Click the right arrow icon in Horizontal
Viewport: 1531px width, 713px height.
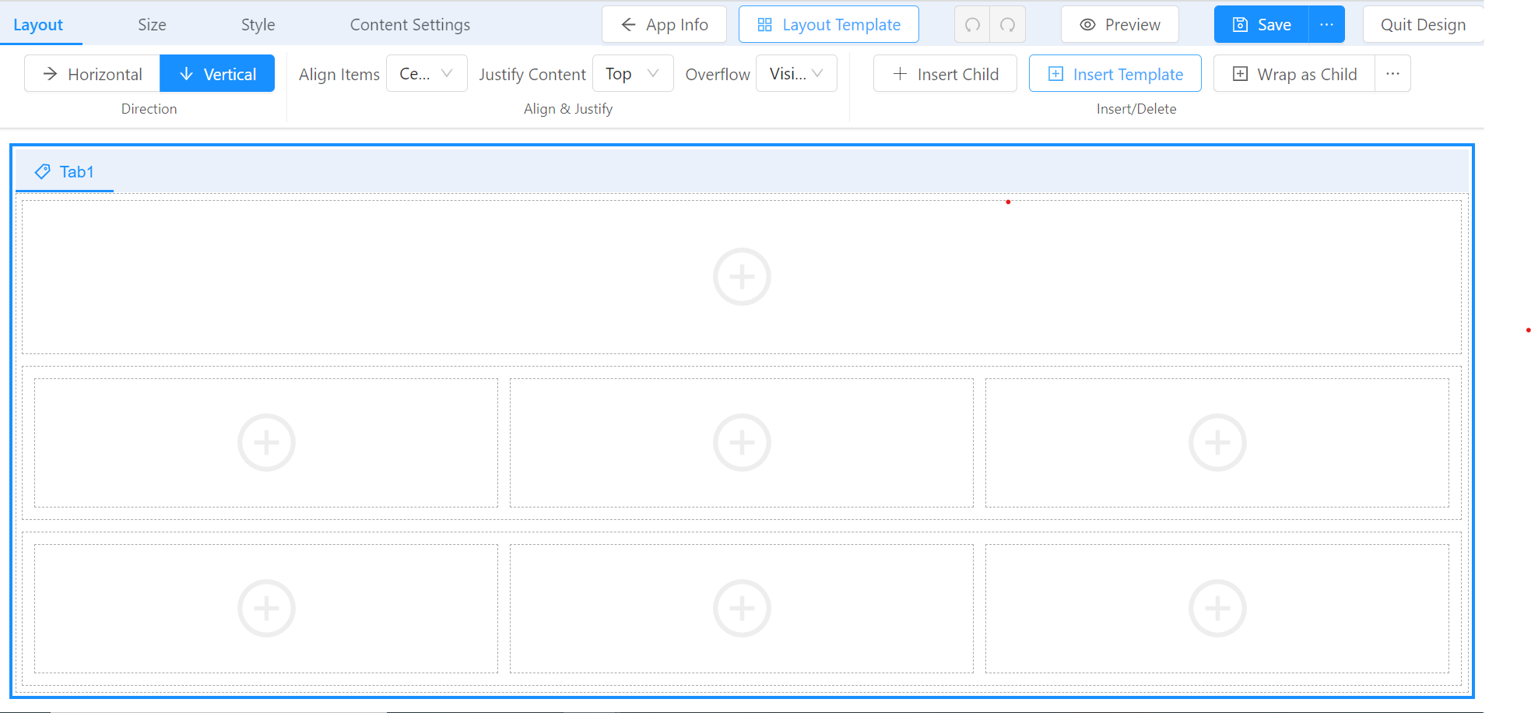click(x=51, y=74)
